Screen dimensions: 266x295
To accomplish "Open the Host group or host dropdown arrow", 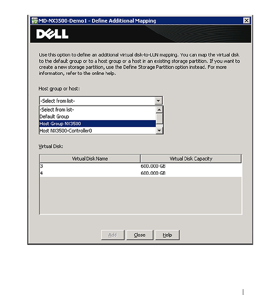I will [158, 101].
